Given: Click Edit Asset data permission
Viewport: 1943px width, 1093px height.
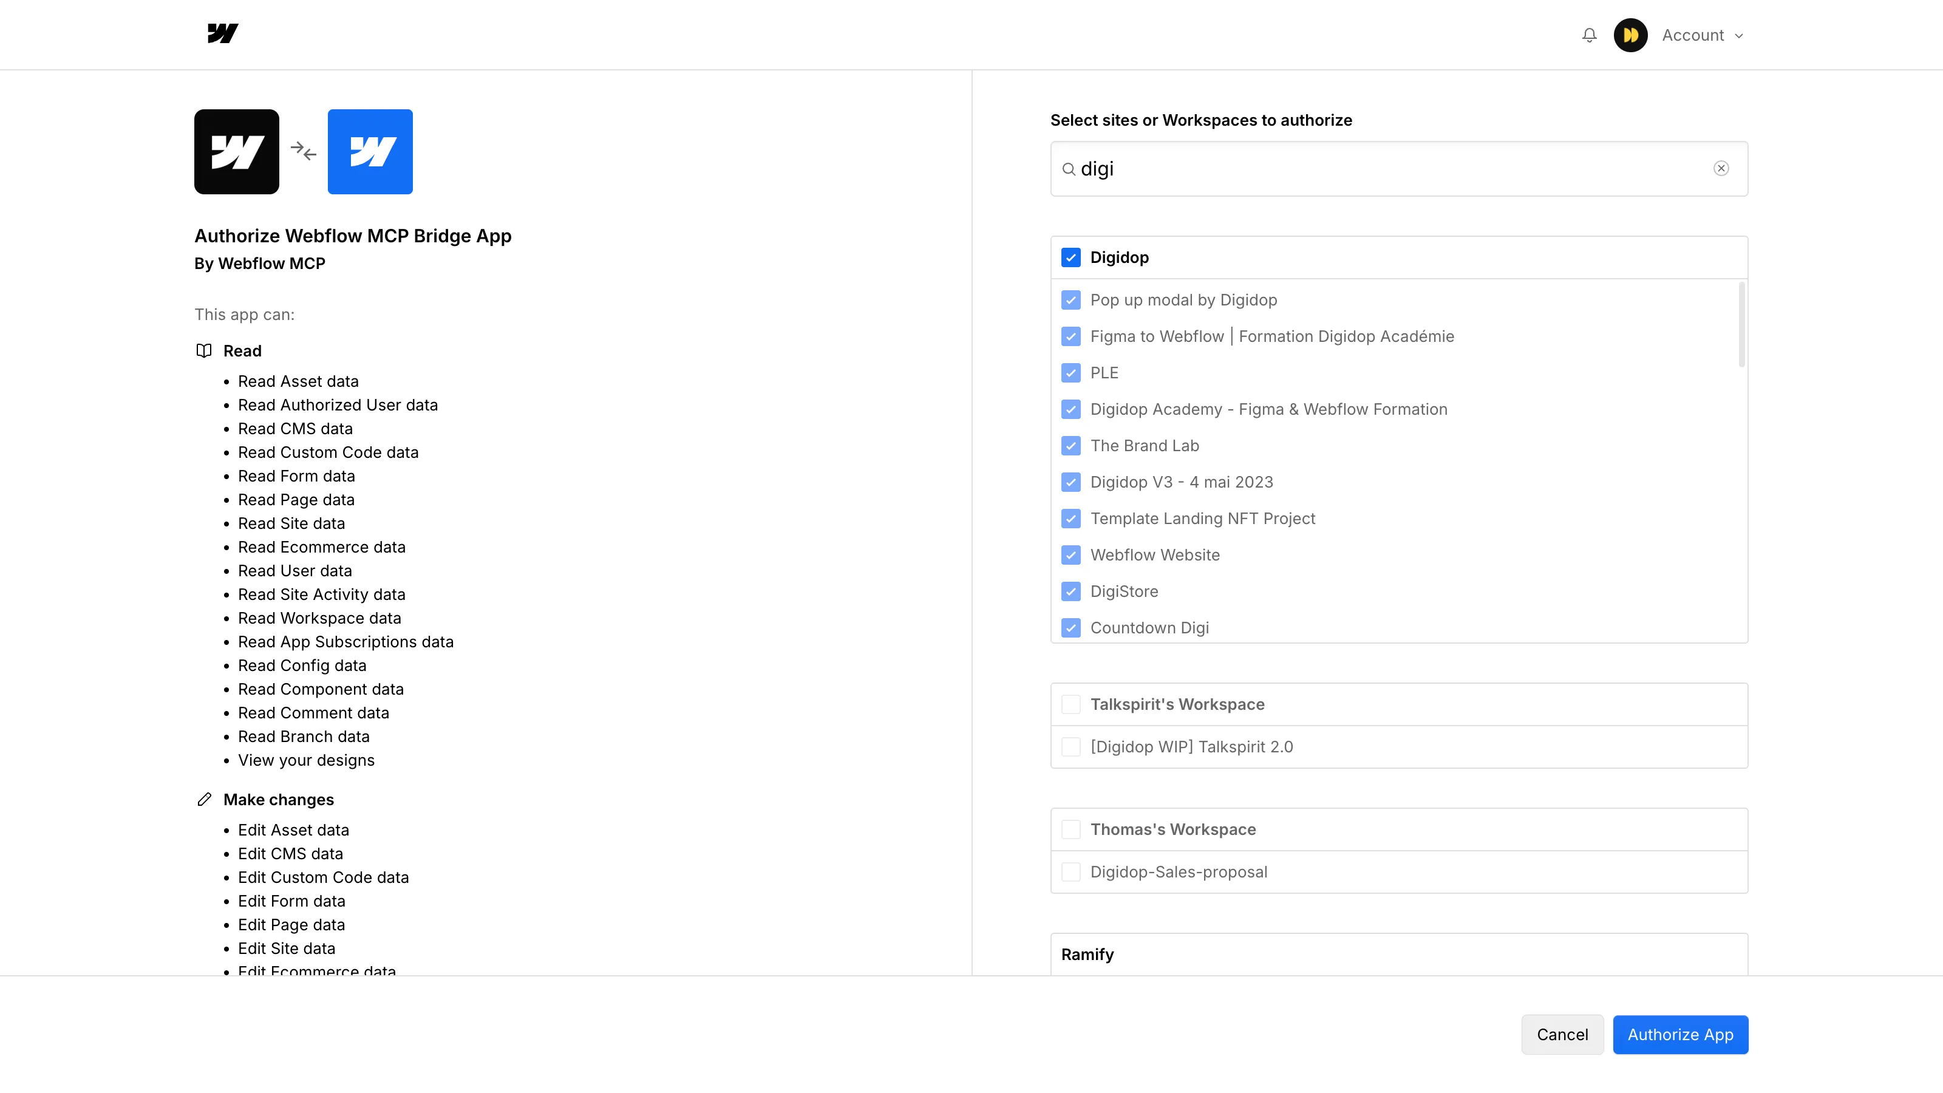Looking at the screenshot, I should point(293,831).
